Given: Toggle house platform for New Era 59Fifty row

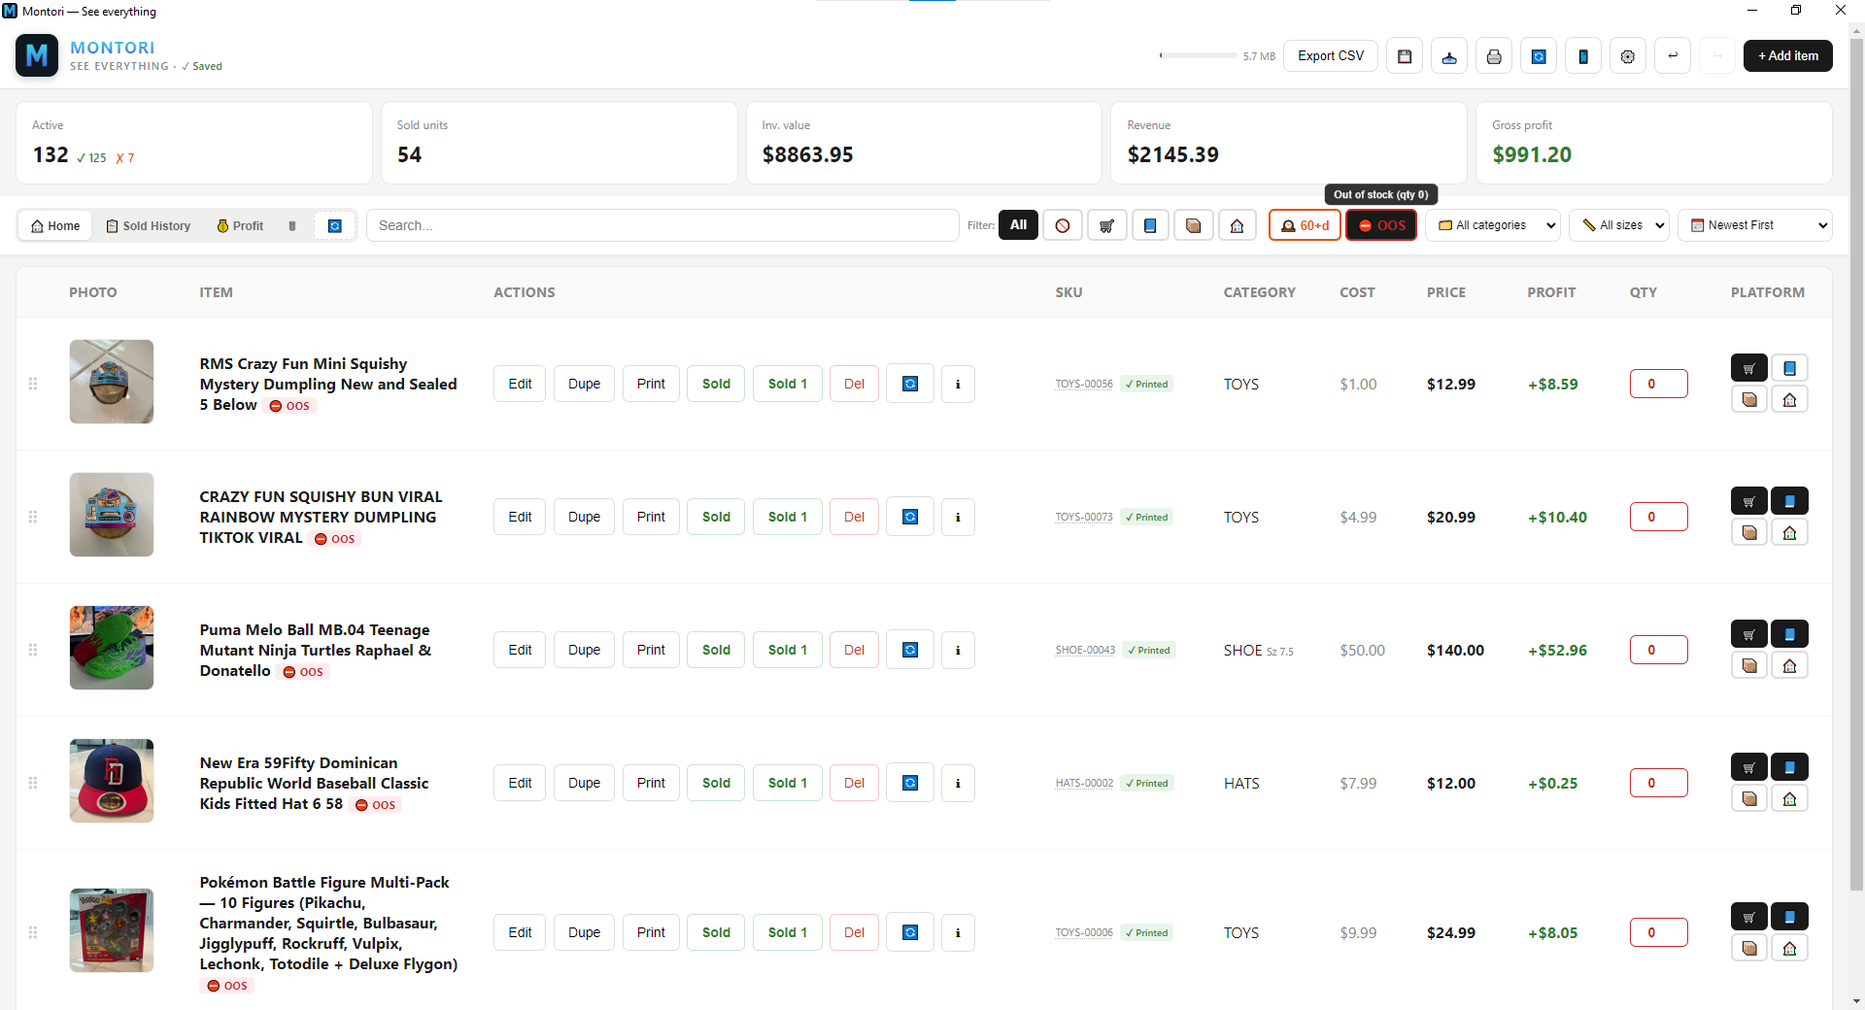Looking at the screenshot, I should [1789, 798].
